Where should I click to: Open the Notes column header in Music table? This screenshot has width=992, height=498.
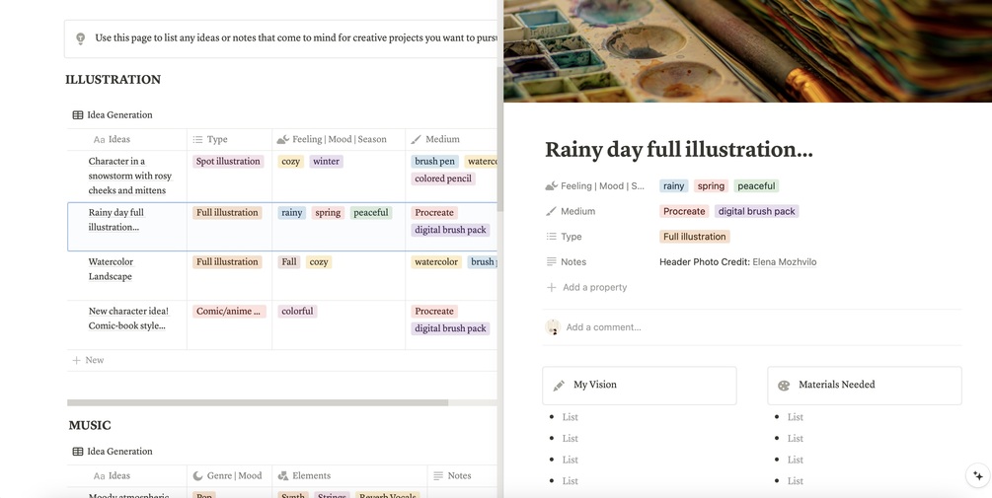pyautogui.click(x=463, y=476)
